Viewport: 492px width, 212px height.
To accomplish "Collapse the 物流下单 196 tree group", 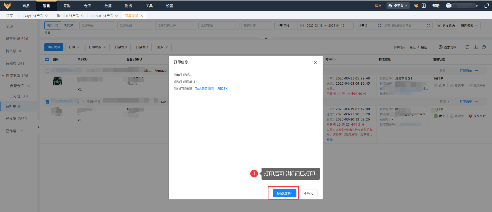I will (x=3, y=76).
